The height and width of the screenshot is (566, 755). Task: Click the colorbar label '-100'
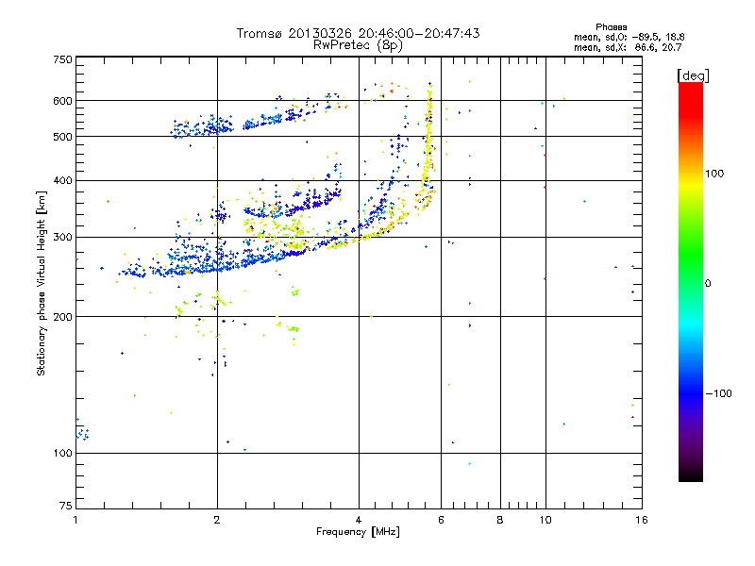tap(718, 393)
